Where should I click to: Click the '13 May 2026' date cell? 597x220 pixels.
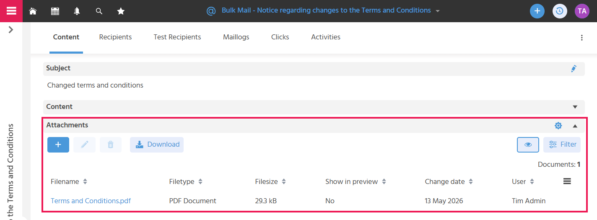(444, 201)
